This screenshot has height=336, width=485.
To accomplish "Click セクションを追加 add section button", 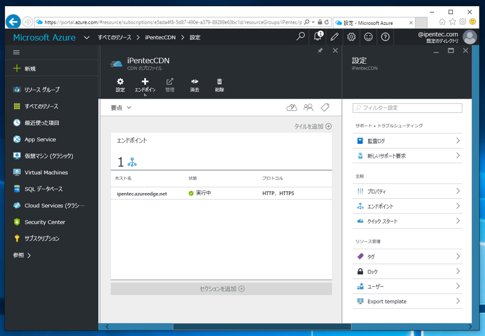I will coord(221,289).
